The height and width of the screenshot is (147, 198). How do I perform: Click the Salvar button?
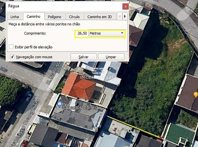tap(84, 57)
